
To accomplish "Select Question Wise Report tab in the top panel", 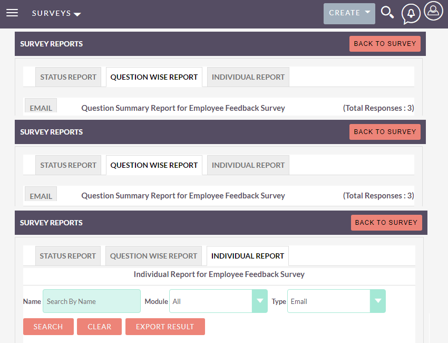I will 154,77.
